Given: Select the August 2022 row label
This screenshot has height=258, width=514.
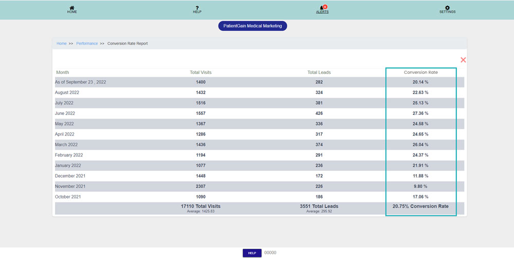Looking at the screenshot, I should [67, 92].
